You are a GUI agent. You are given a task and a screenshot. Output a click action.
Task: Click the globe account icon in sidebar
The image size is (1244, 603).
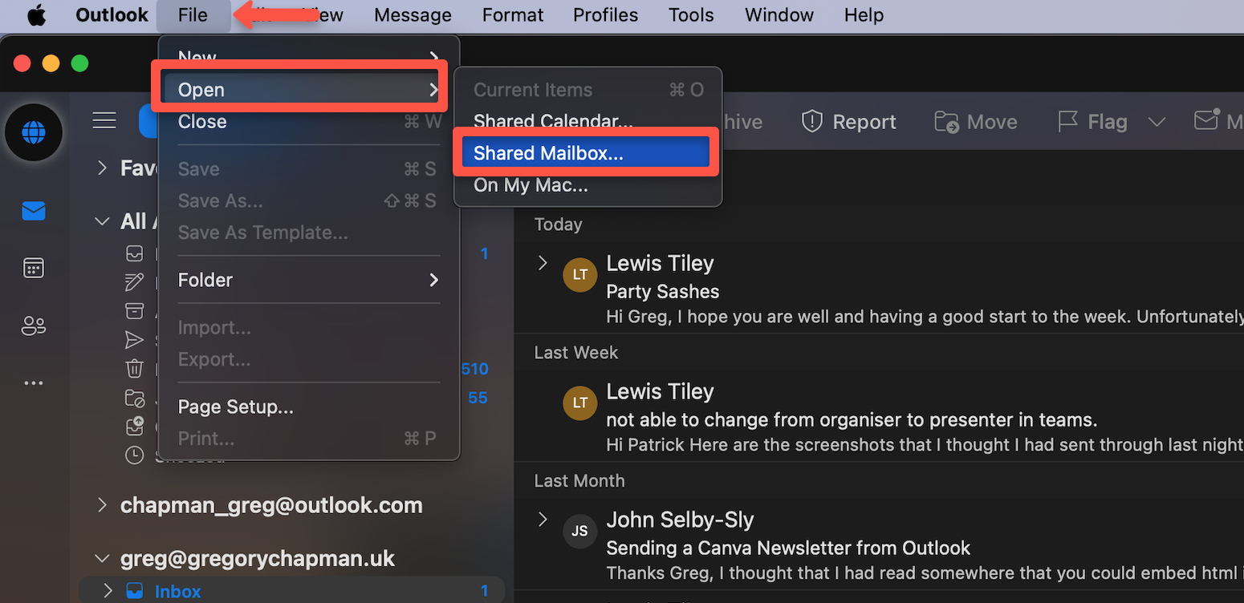pyautogui.click(x=34, y=132)
